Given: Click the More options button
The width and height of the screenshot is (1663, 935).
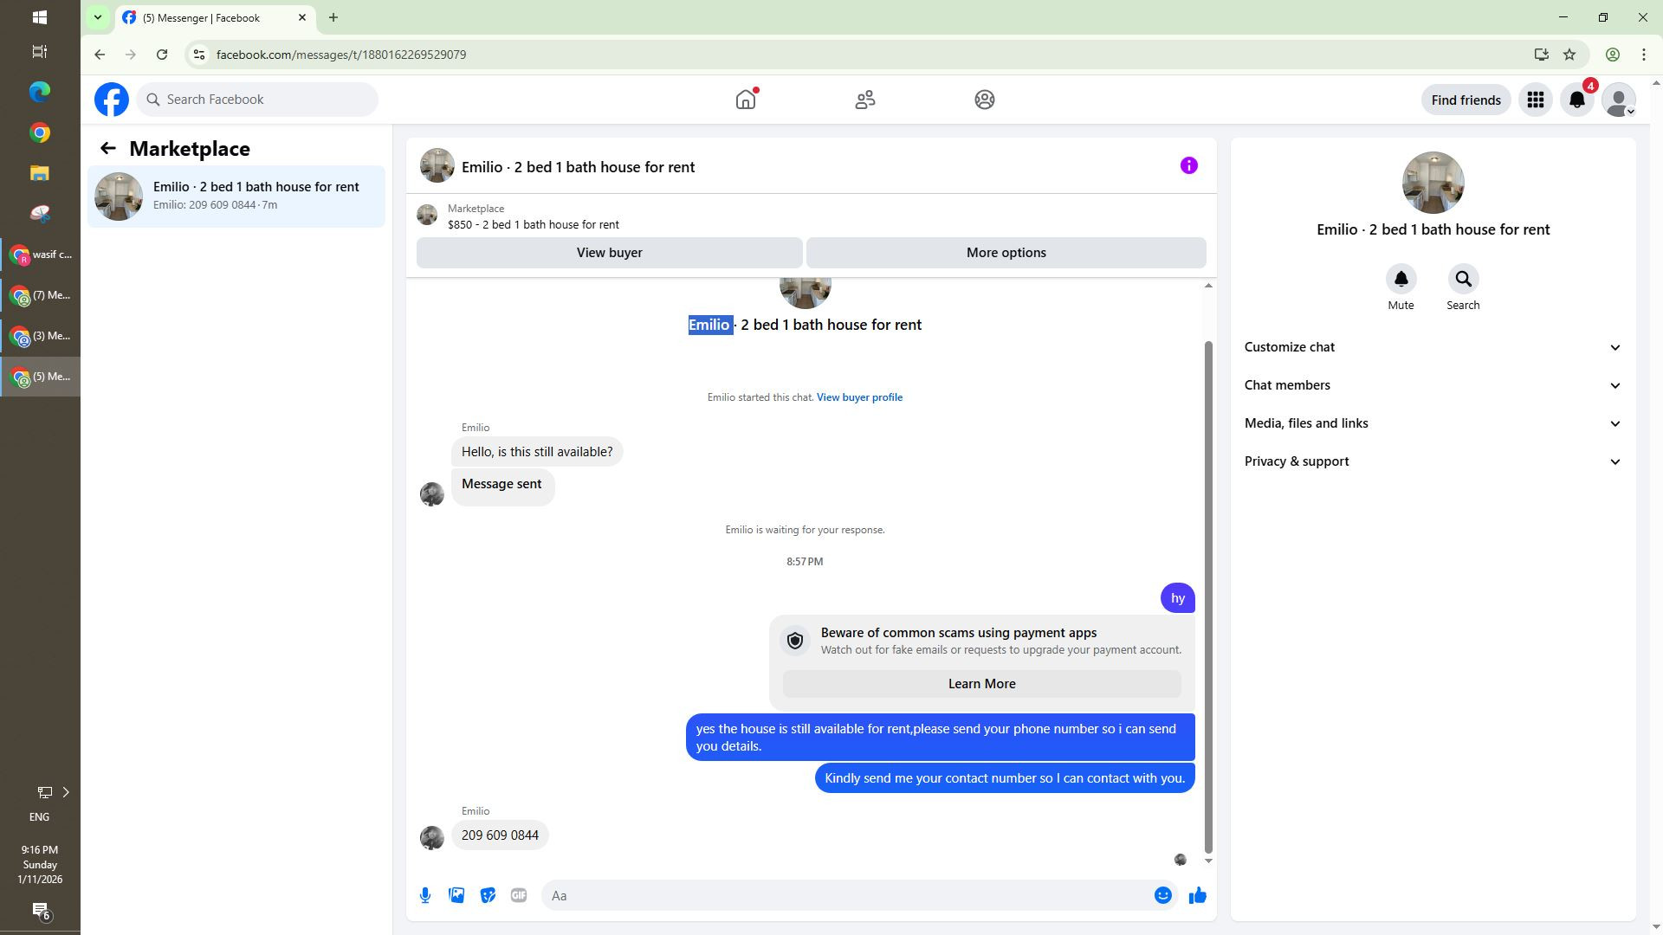Looking at the screenshot, I should (x=1006, y=253).
